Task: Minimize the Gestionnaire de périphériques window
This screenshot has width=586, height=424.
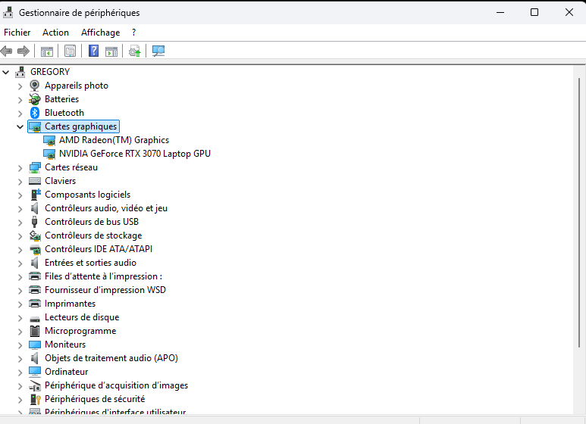Action: click(x=500, y=12)
